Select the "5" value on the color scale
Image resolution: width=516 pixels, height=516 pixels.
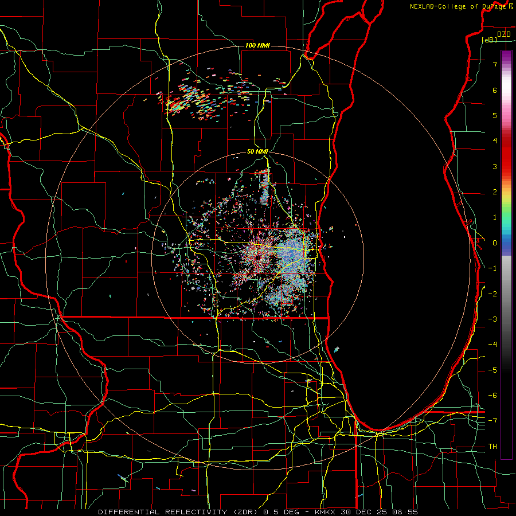[x=495, y=115]
